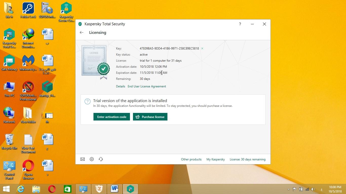Viewport: 346px width, 194px height.
Task: Select New Text Document file
Action: pos(28,143)
